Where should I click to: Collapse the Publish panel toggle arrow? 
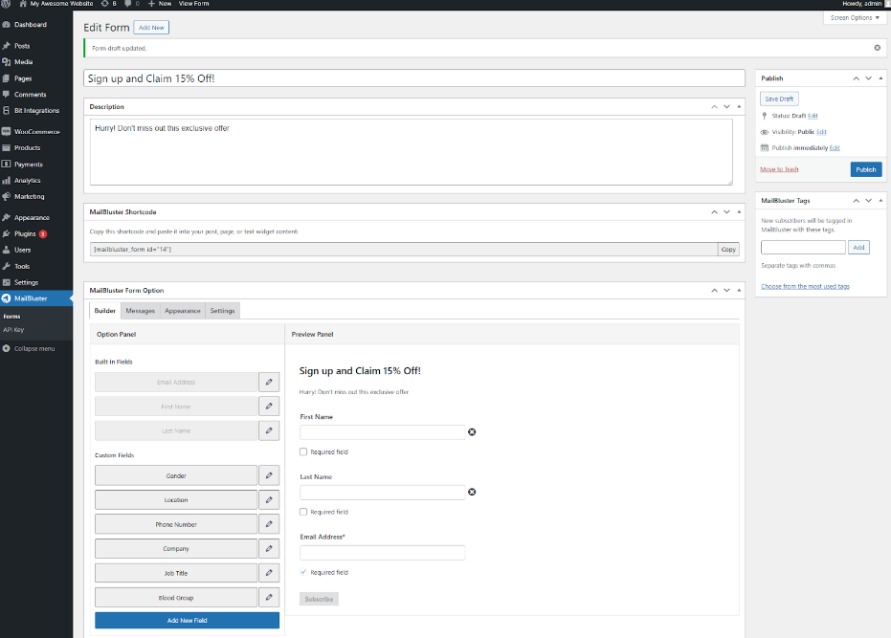[881, 78]
